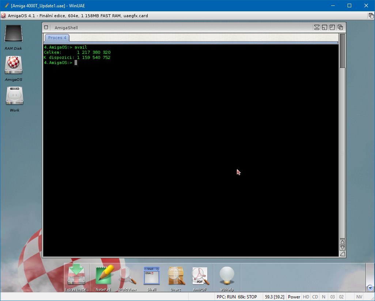Image resolution: width=375 pixels, height=301 pixels.
Task: Click the AmigaShell window close gadget
Action: pyautogui.click(x=46, y=27)
